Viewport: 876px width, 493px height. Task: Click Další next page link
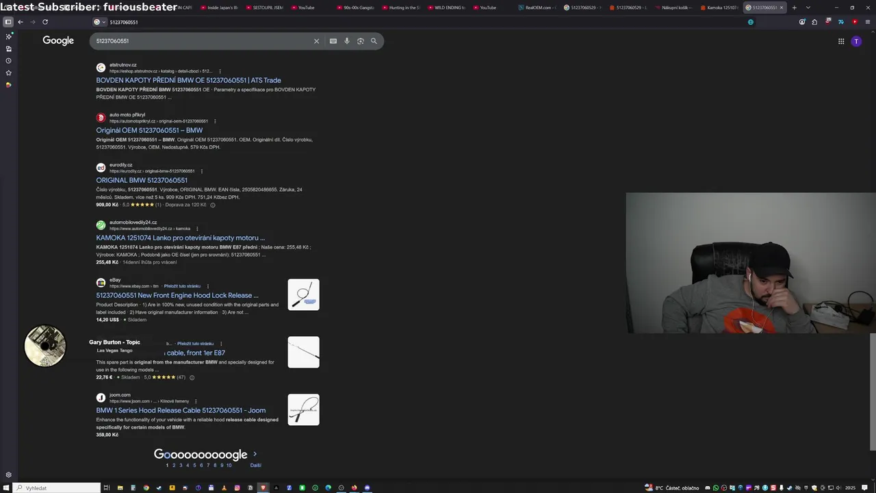tap(255, 465)
